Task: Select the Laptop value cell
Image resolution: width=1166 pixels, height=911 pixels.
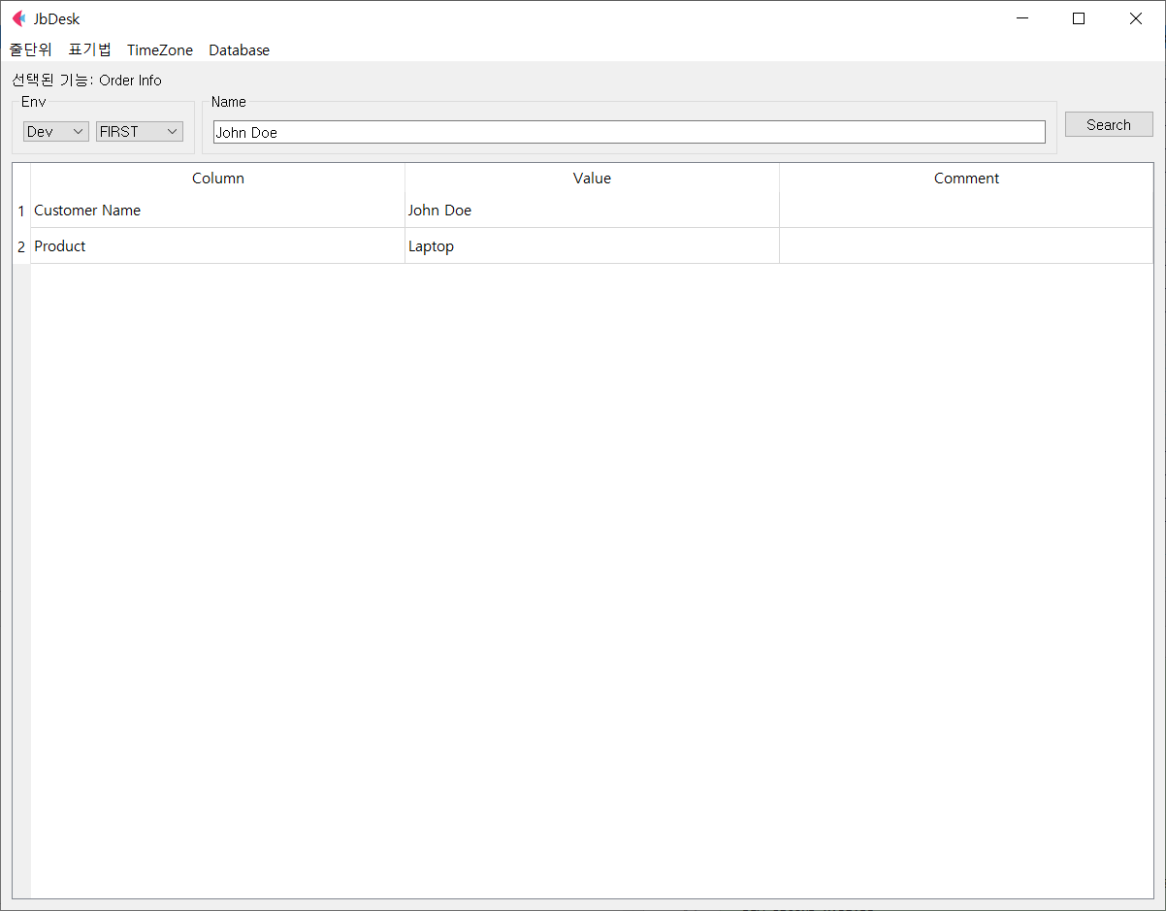Action: pos(593,246)
